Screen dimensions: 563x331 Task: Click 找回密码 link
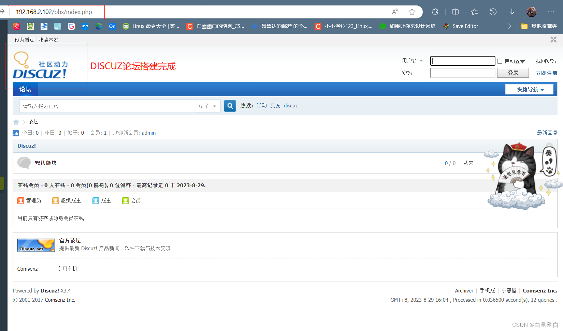[546, 61]
